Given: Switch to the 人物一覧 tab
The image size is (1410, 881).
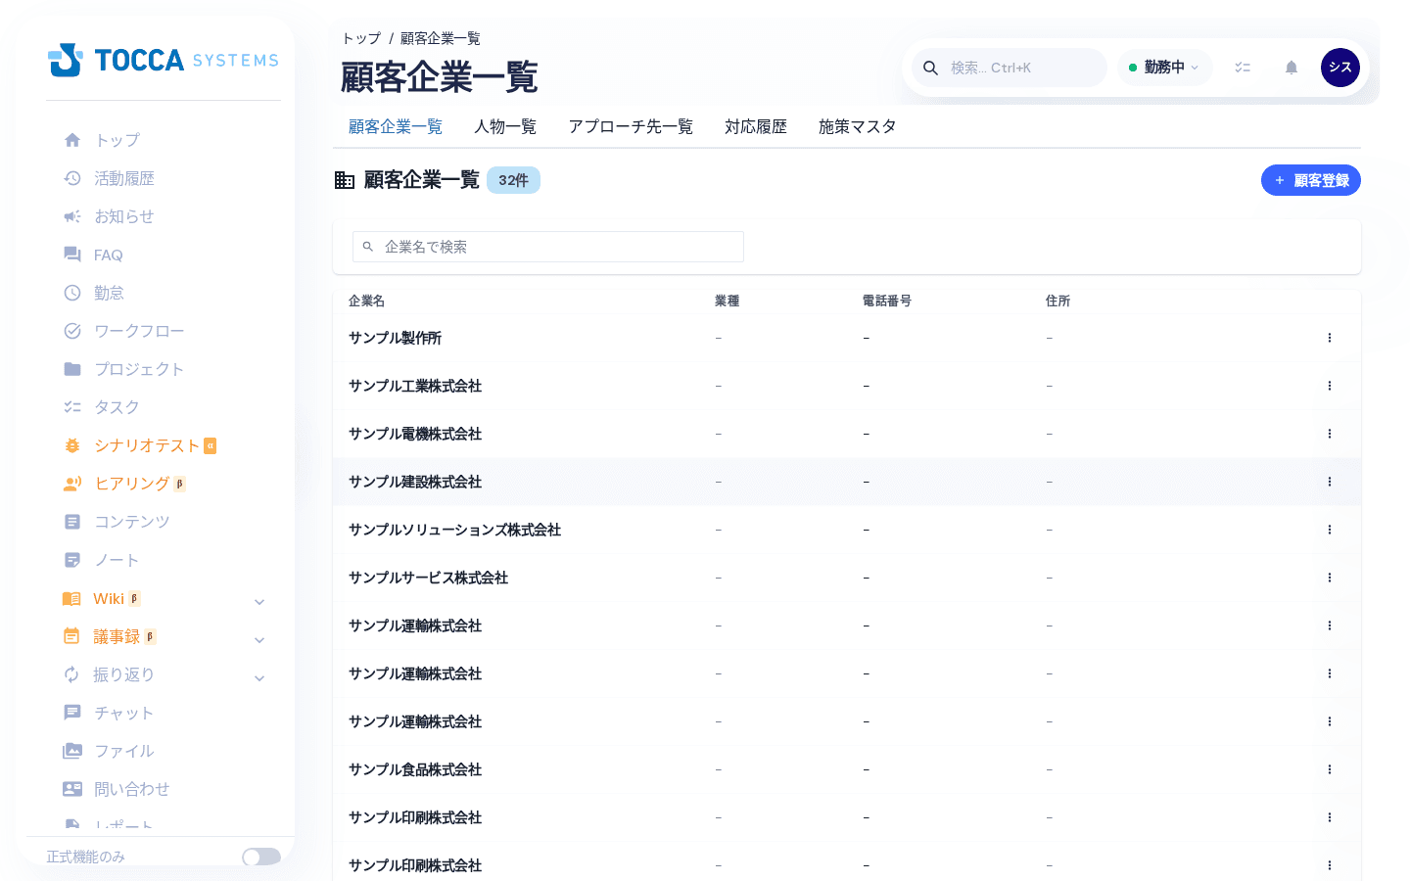Looking at the screenshot, I should (505, 126).
